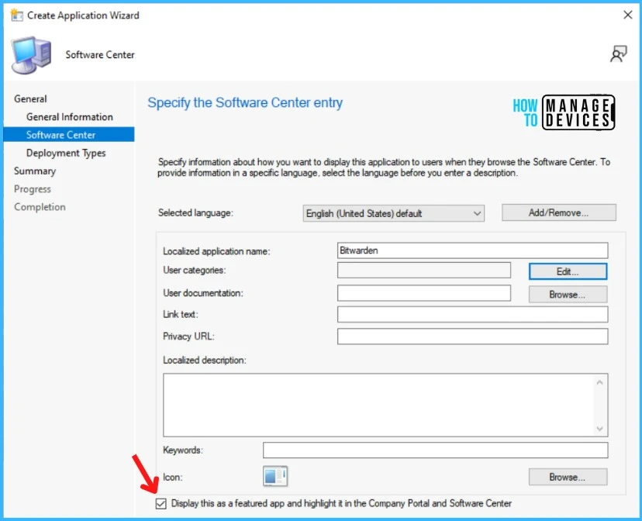Click into the Privacy URL field

coord(472,336)
